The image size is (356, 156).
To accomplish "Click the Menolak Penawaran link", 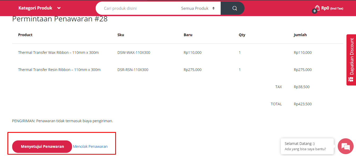I will pos(90,146).
